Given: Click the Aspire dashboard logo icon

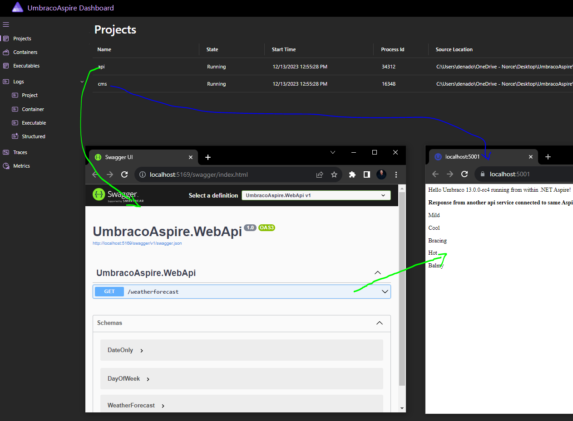Looking at the screenshot, I should click(x=17, y=7).
